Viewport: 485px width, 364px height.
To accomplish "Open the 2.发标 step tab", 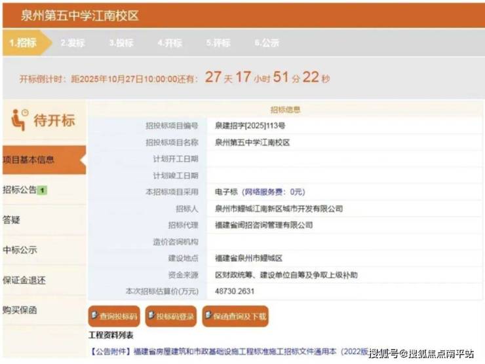I will pyautogui.click(x=72, y=43).
